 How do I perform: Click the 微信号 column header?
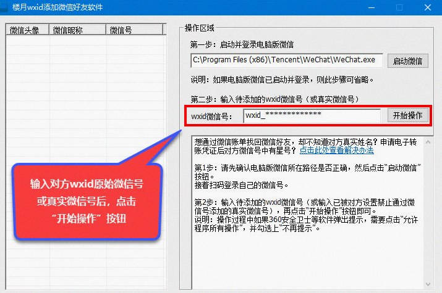(x=135, y=30)
